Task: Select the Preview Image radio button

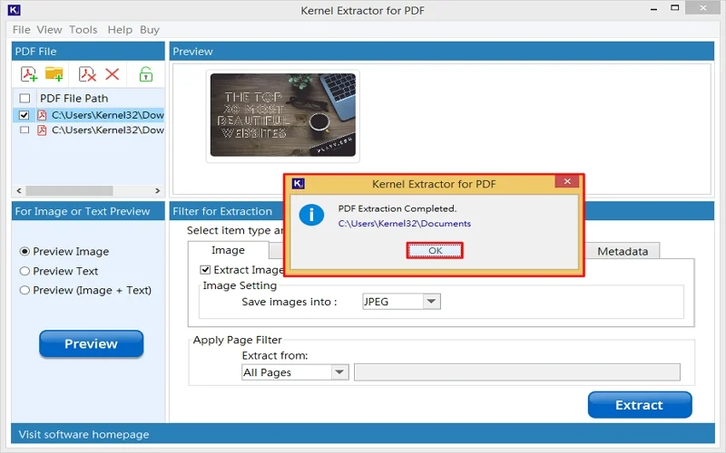Action: 25,252
